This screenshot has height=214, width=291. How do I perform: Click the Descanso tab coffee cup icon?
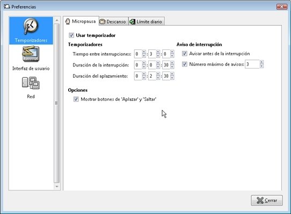[x=102, y=21]
